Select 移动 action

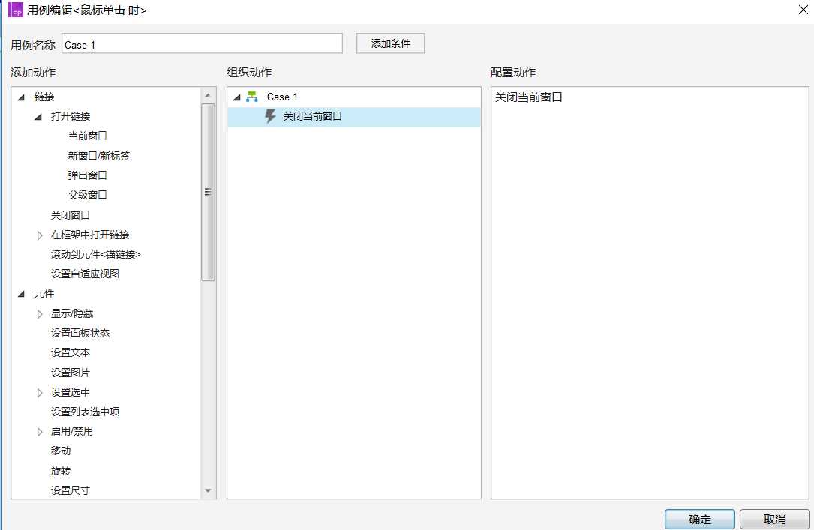[x=60, y=451]
